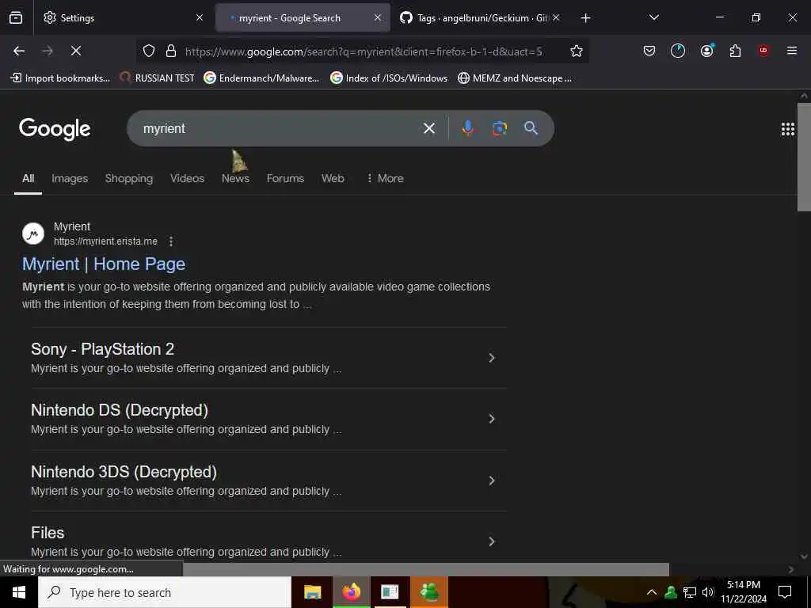
Task: List all tabs dropdown arrow
Action: tap(653, 17)
